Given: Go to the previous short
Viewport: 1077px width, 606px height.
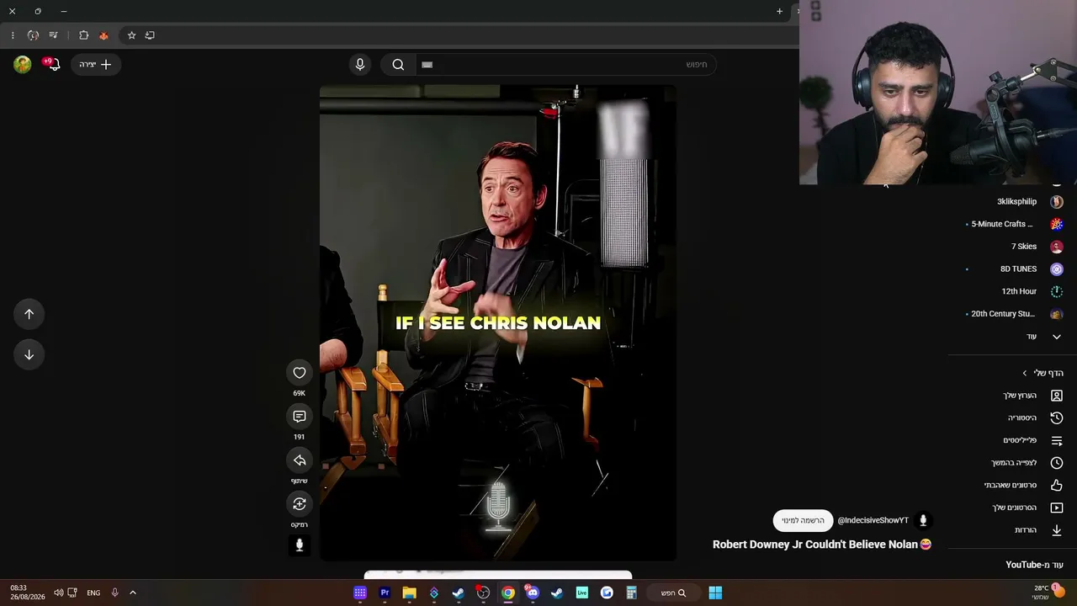Looking at the screenshot, I should tap(29, 314).
